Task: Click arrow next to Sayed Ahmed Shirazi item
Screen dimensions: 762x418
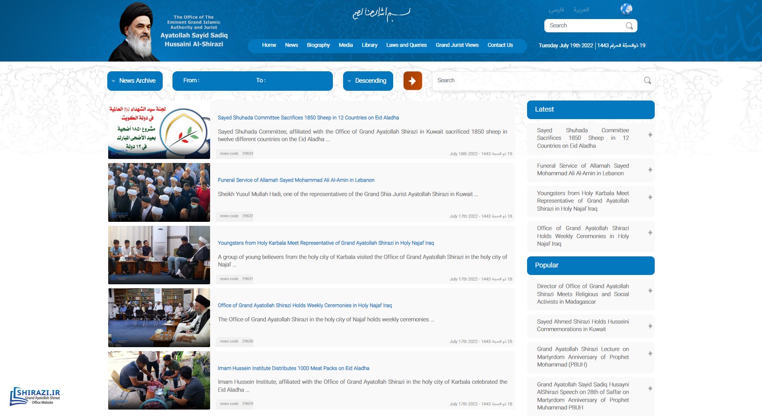Action: tap(650, 326)
